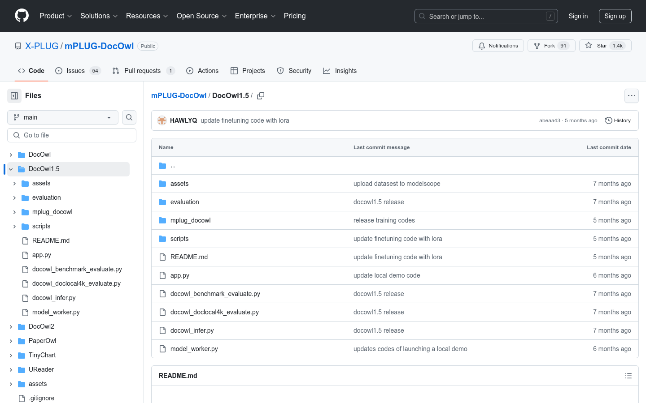Click .gitignore file icon in sidebar
This screenshot has height=403, width=646.
click(22, 398)
